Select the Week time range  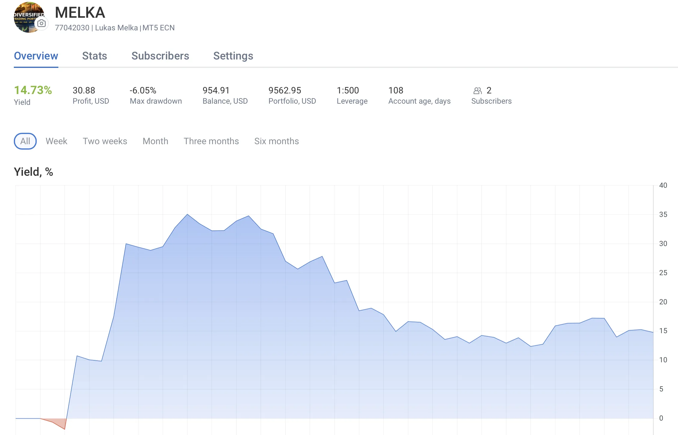[x=57, y=141]
